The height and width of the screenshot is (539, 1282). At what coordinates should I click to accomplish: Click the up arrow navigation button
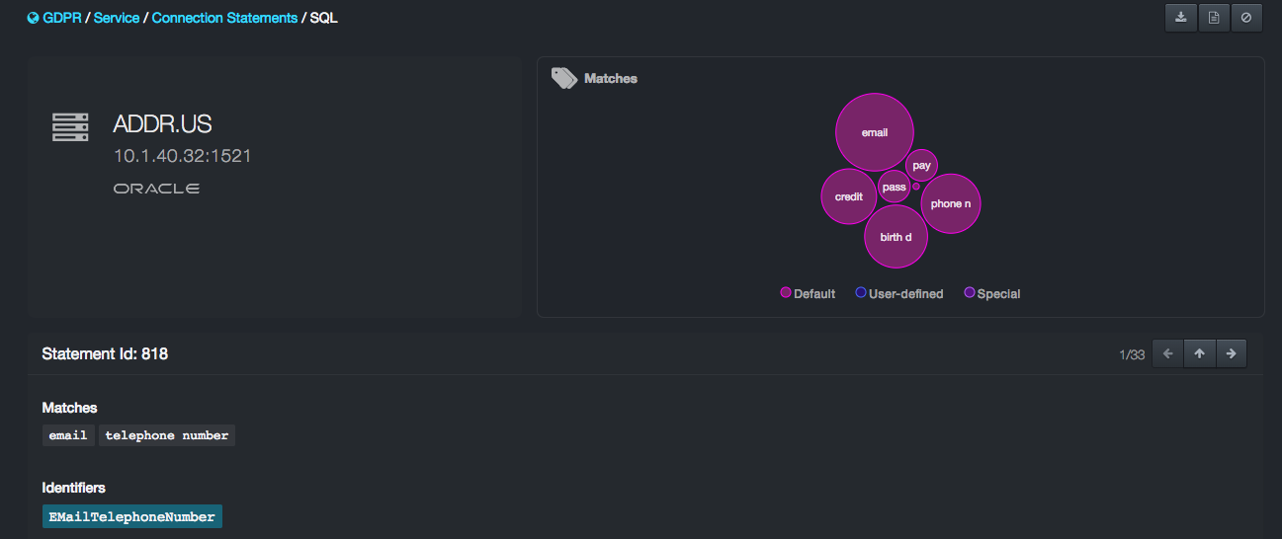click(1199, 353)
